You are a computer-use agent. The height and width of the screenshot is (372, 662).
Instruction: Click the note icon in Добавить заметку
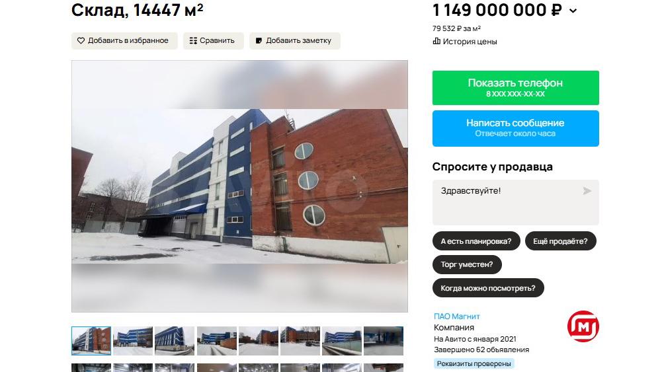pos(259,41)
